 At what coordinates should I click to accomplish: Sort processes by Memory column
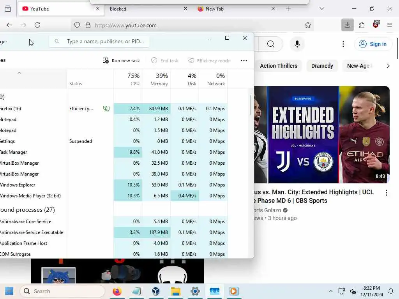click(156, 79)
